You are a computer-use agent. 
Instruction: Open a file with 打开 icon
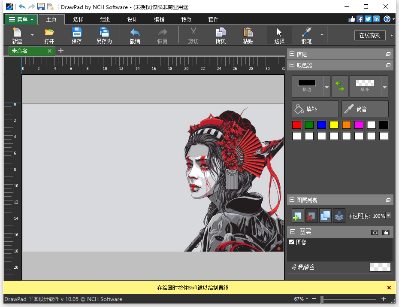pos(49,35)
